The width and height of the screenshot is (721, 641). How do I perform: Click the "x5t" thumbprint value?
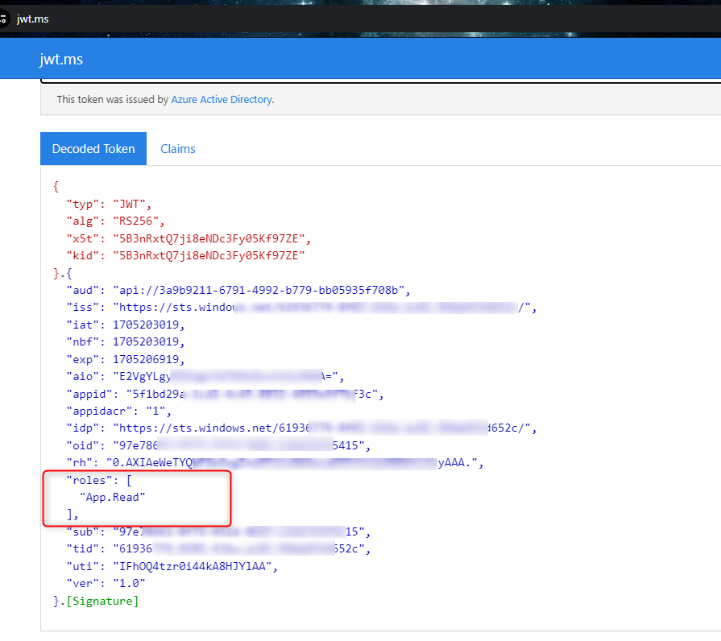click(x=211, y=238)
